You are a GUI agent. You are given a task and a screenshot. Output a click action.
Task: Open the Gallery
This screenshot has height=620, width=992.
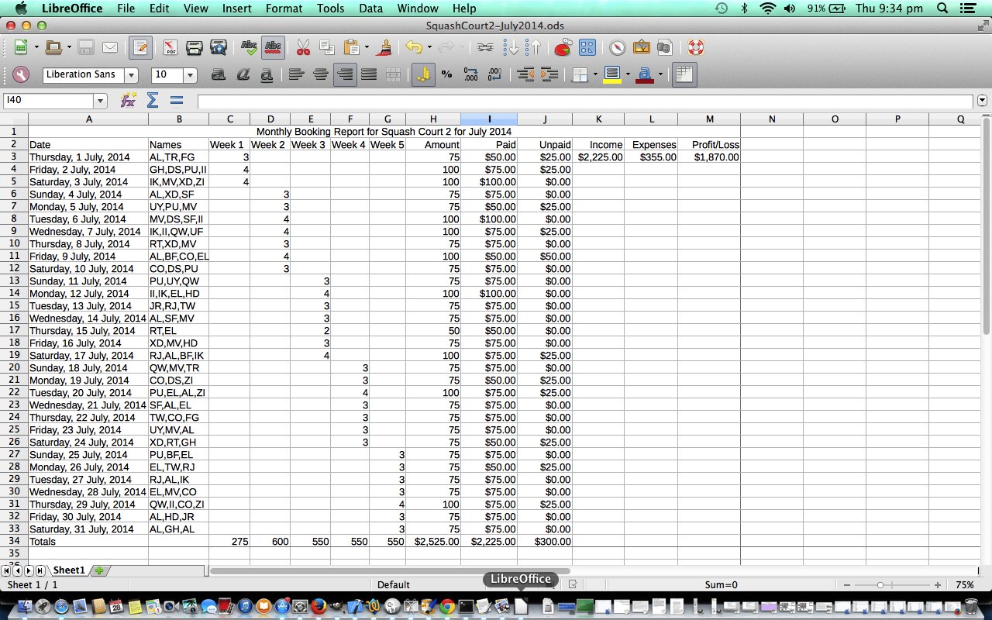pos(641,46)
